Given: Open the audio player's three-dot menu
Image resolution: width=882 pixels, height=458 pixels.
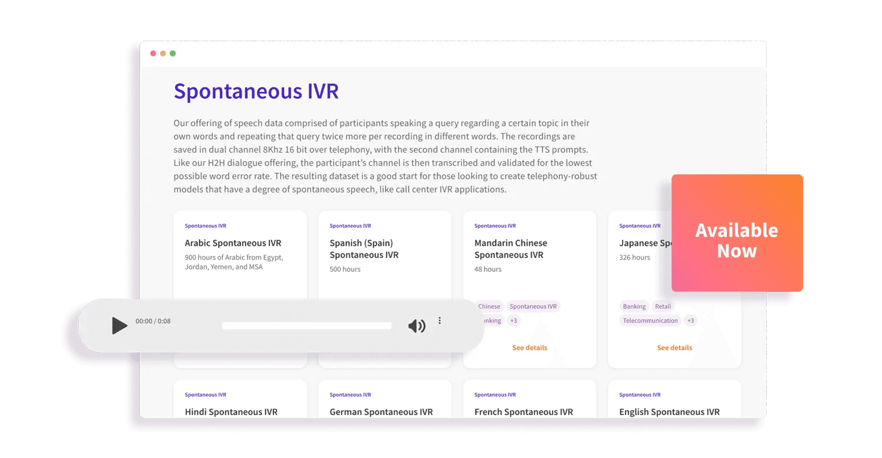Looking at the screenshot, I should click(x=439, y=321).
